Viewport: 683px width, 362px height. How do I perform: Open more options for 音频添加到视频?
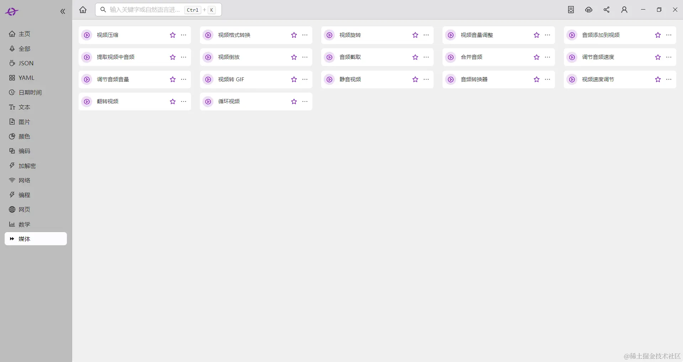[669, 35]
